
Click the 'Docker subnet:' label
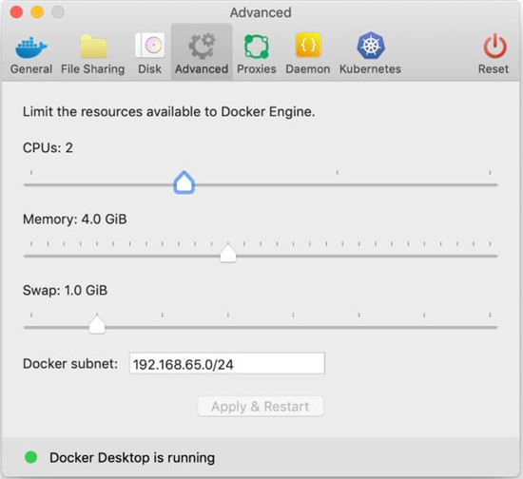pyautogui.click(x=70, y=364)
